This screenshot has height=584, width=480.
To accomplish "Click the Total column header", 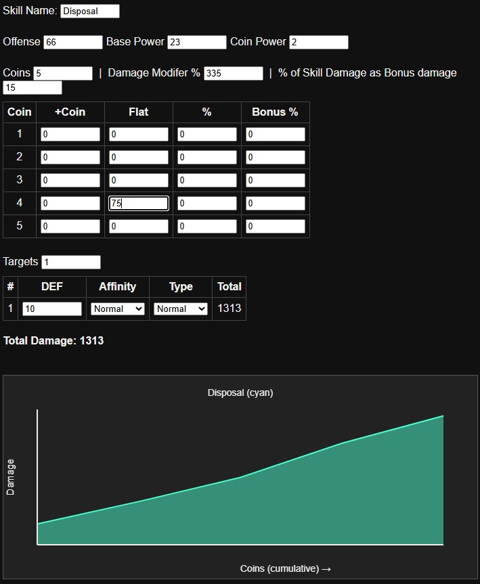I will [x=230, y=287].
